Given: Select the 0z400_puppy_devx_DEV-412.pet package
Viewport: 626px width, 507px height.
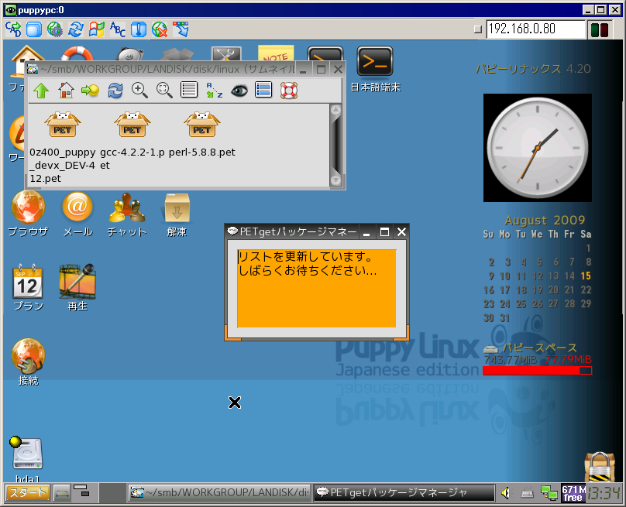Looking at the screenshot, I should [x=63, y=148].
